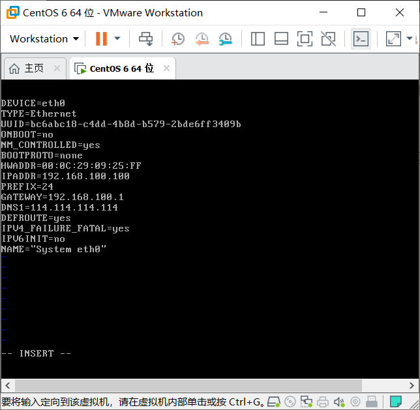Close the 主页 tab

(x=57, y=68)
